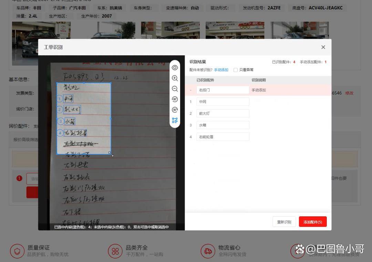Image resolution: width=372 pixels, height=262 pixels.
Task: Edit the 右后门 part field
Action: coord(223,90)
